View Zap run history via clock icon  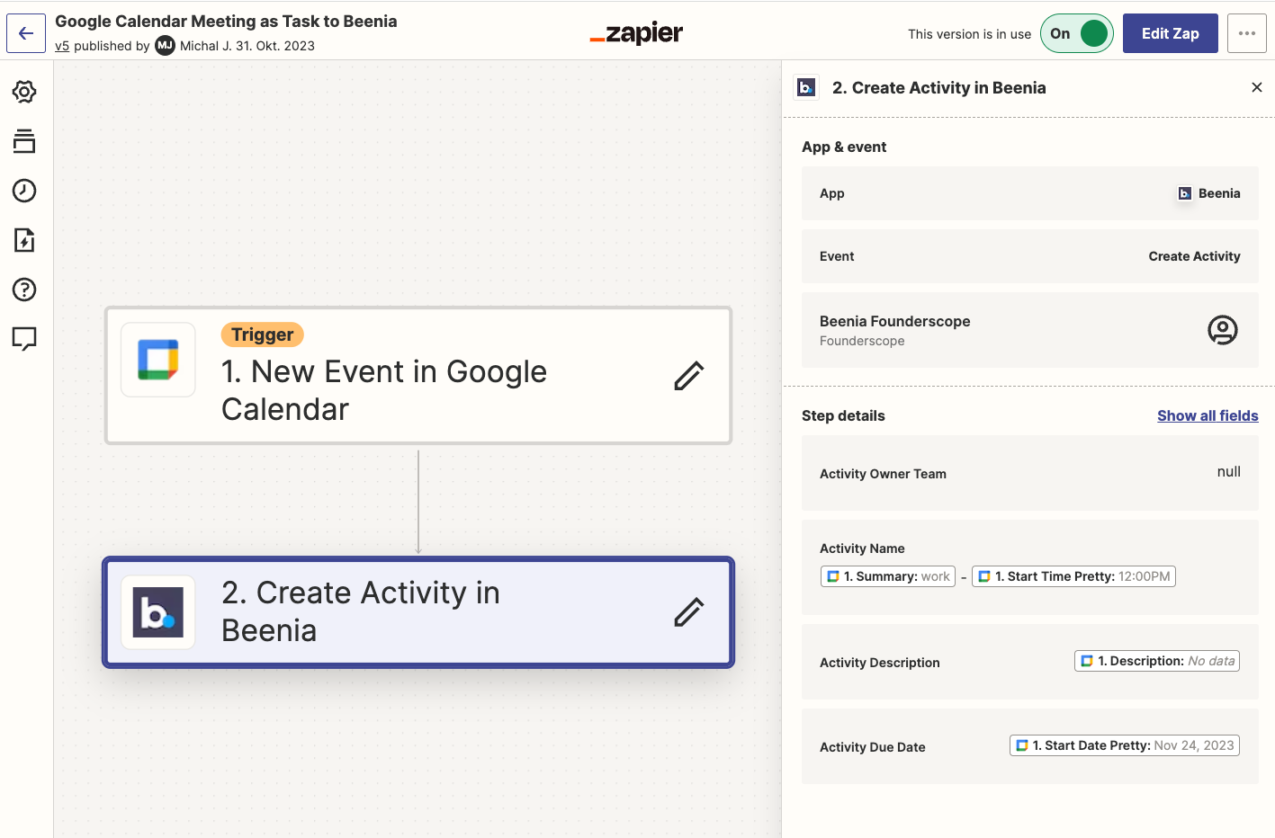[x=23, y=191]
